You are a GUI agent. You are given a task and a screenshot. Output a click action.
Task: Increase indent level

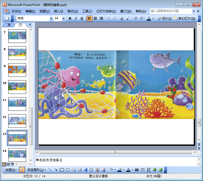pyautogui.click(x=141, y=19)
